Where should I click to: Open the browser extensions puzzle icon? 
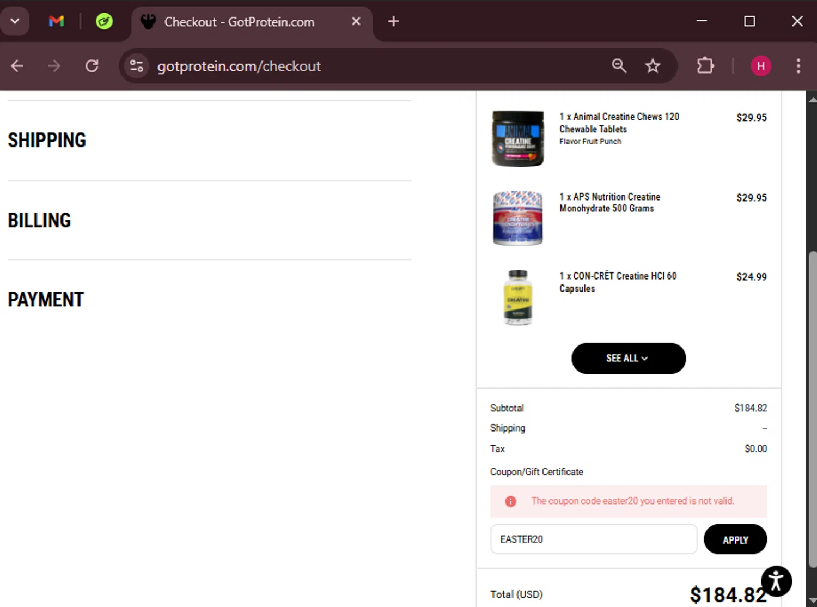tap(705, 66)
